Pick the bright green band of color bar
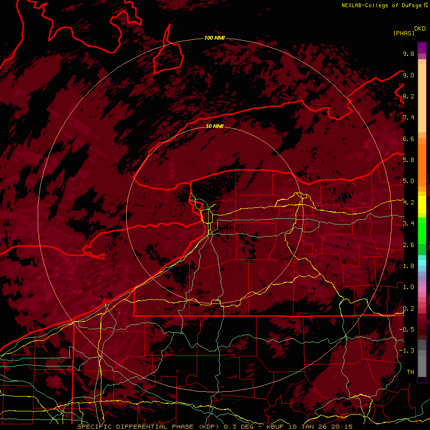 coord(422,230)
